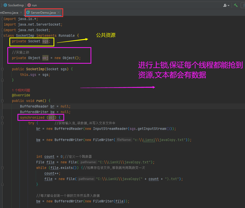The height and width of the screenshot is (208, 245).
Task: Click fold end marker at import java.net.Socket
Action: [x=2, y=30]
